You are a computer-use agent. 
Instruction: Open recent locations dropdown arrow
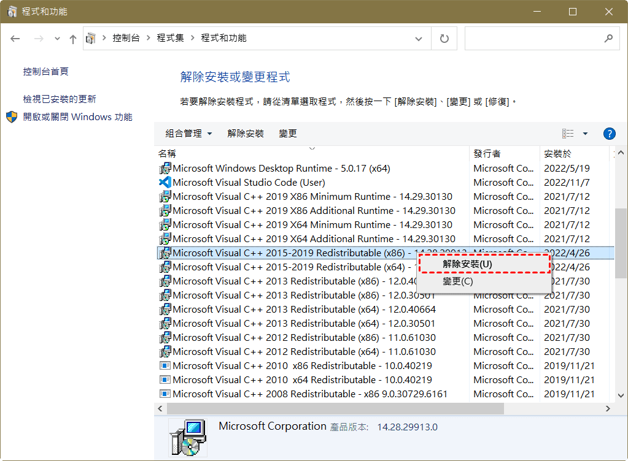click(57, 39)
